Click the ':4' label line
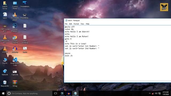The height and width of the screenshot is (96, 171). (x=66, y=41)
